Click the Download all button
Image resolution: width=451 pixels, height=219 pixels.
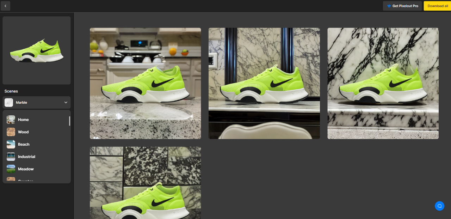(438, 6)
